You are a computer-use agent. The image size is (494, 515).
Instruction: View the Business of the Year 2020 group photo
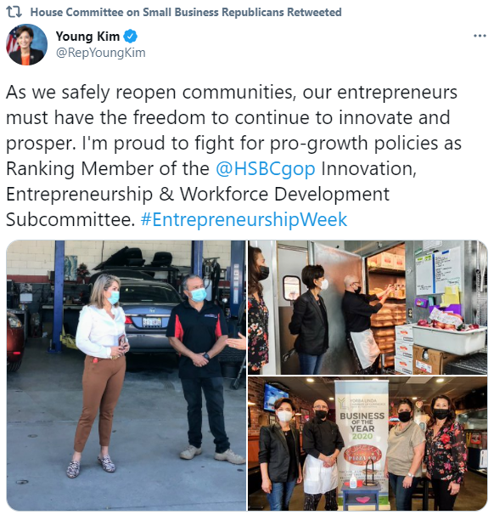point(368,444)
